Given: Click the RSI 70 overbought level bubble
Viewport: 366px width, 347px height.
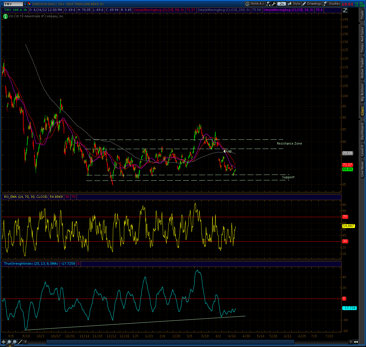Looking at the screenshot, I should tap(345, 217).
